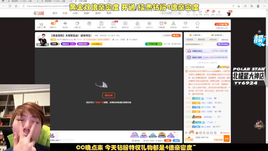Open the Douyu logo home link

coord(39,13)
